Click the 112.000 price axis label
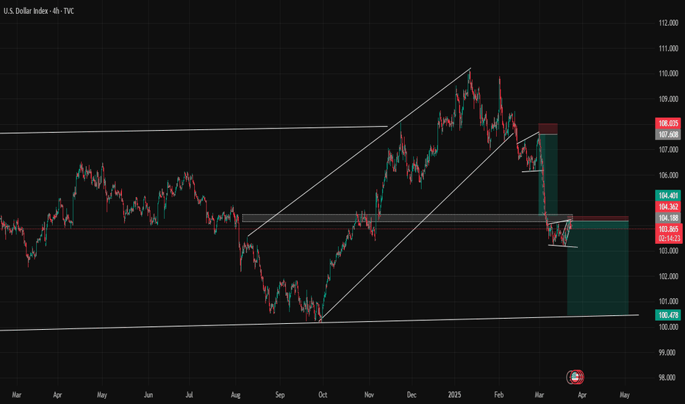Screen dimensions: 685x404 (x=668, y=24)
